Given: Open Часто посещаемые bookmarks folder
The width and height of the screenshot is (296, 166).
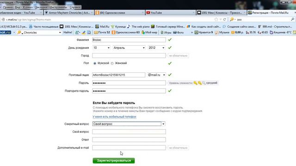Looking at the screenshot, I should (x=44, y=27).
